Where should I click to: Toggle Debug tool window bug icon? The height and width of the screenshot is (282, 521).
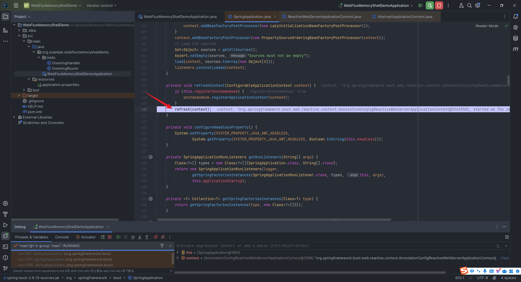5,236
